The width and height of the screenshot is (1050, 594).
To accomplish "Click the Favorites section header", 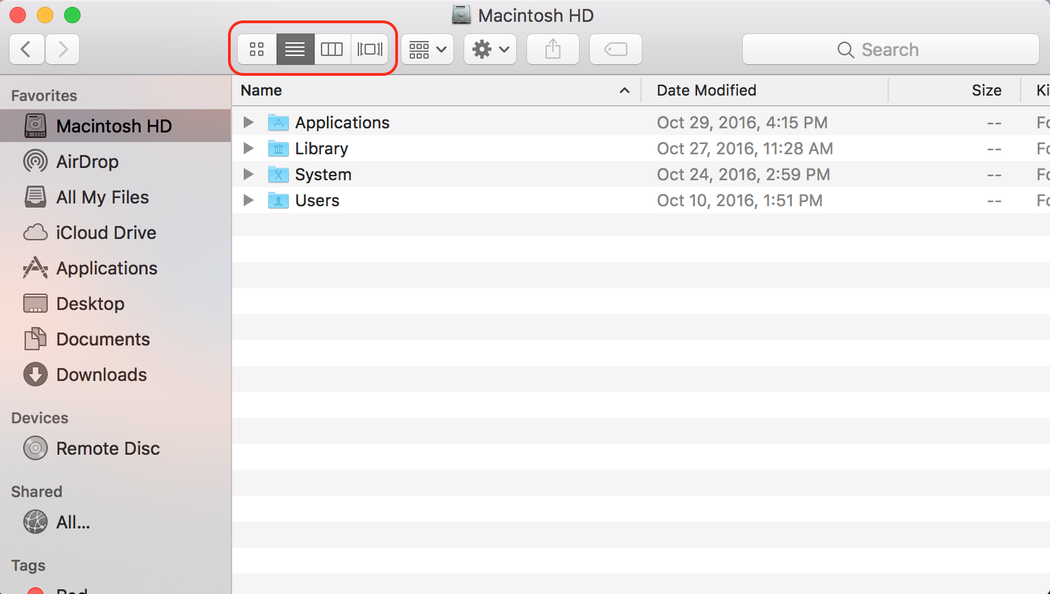I will point(44,96).
